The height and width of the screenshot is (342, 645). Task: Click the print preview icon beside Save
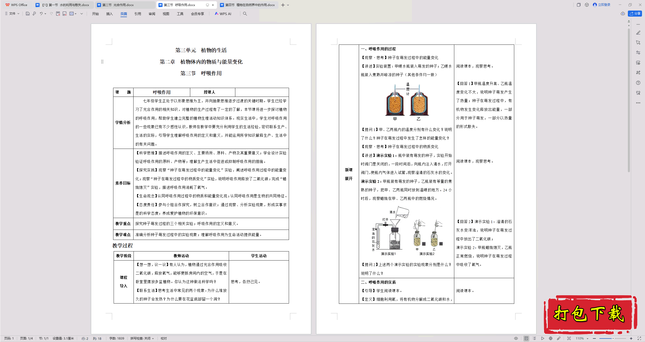coord(34,14)
